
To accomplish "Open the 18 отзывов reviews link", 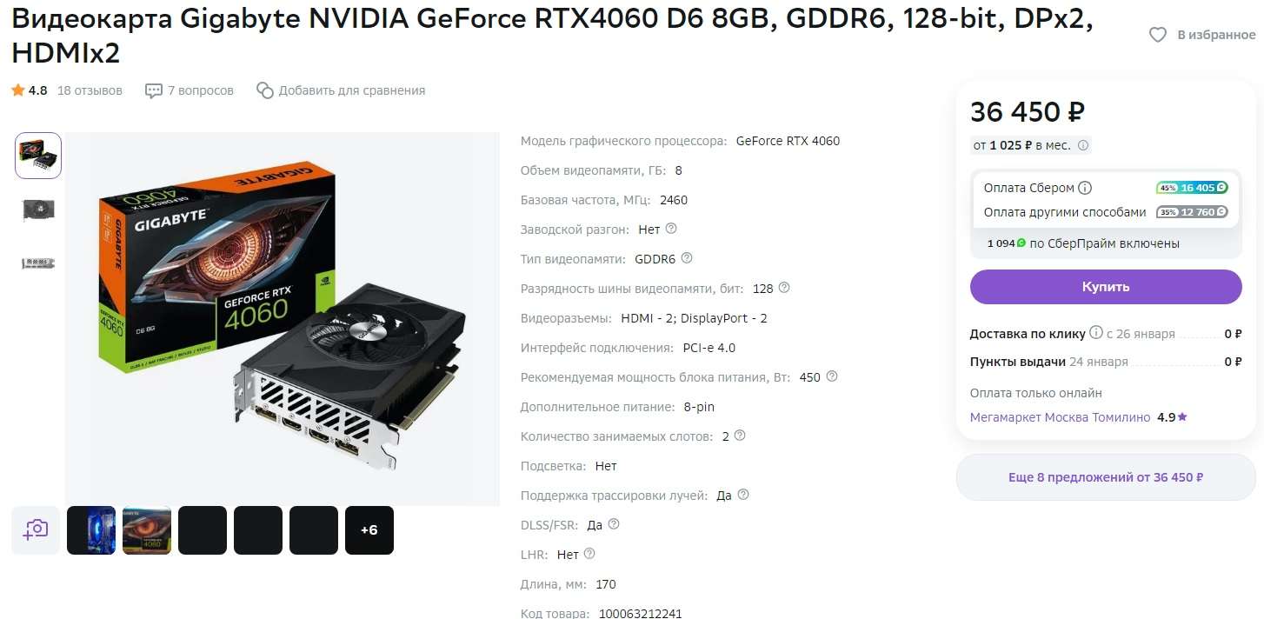I will tap(90, 90).
